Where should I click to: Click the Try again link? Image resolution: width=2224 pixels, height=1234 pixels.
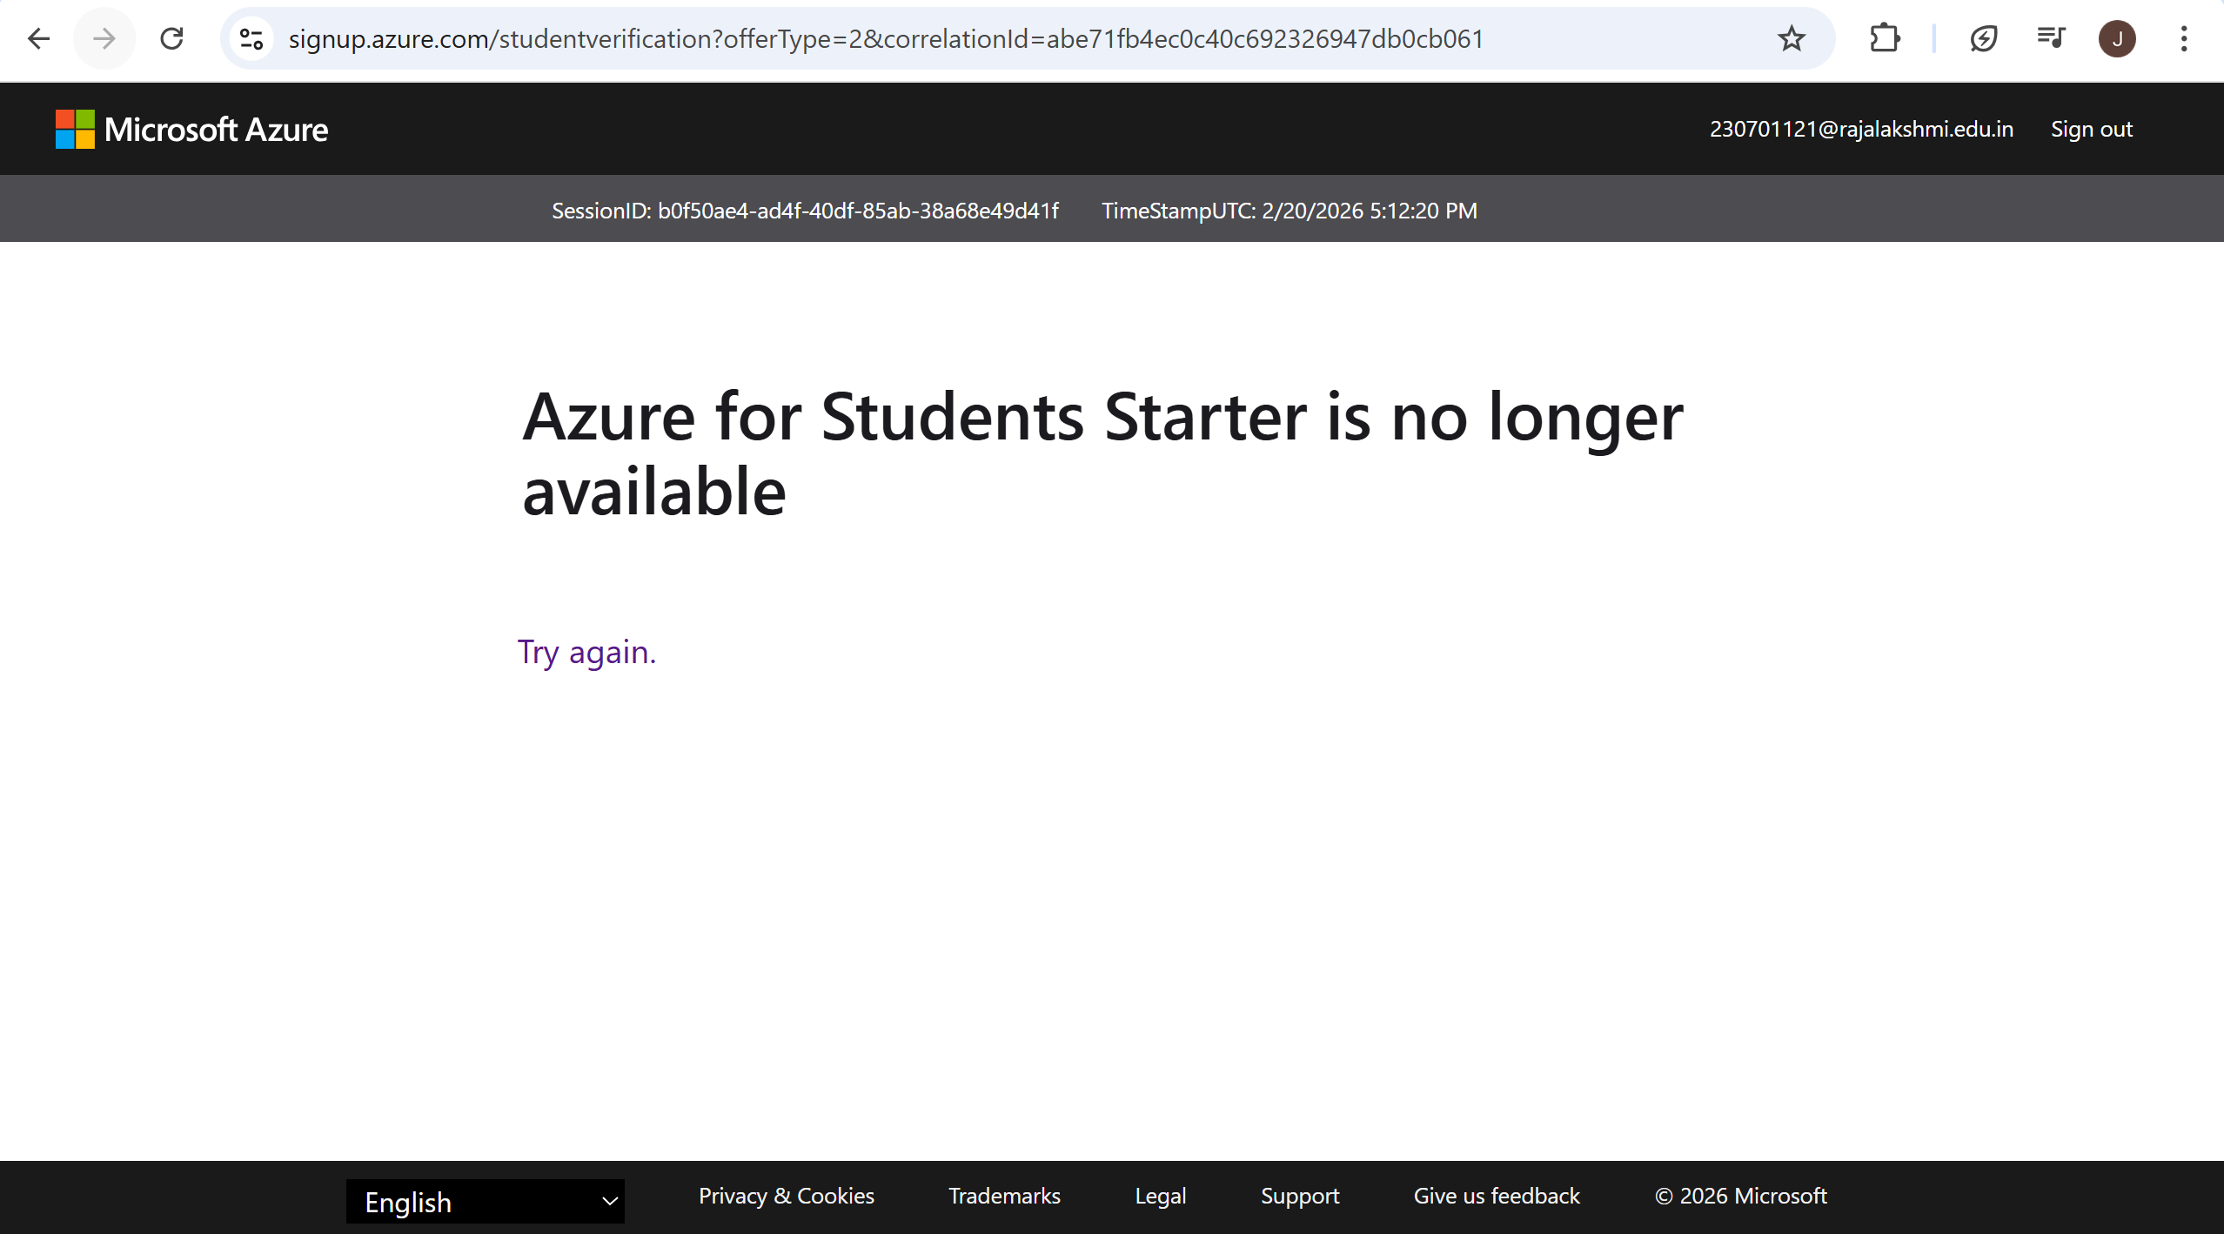tap(586, 652)
